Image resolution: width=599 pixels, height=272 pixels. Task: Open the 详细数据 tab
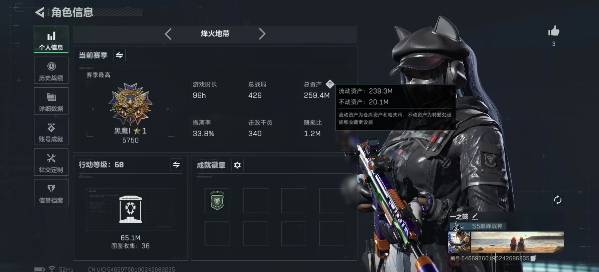coord(51,101)
